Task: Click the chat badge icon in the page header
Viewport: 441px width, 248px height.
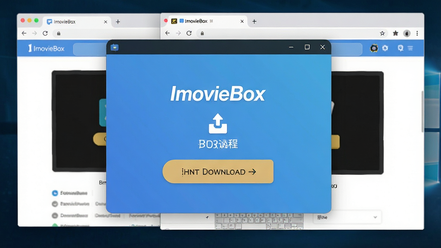Action: (401, 48)
